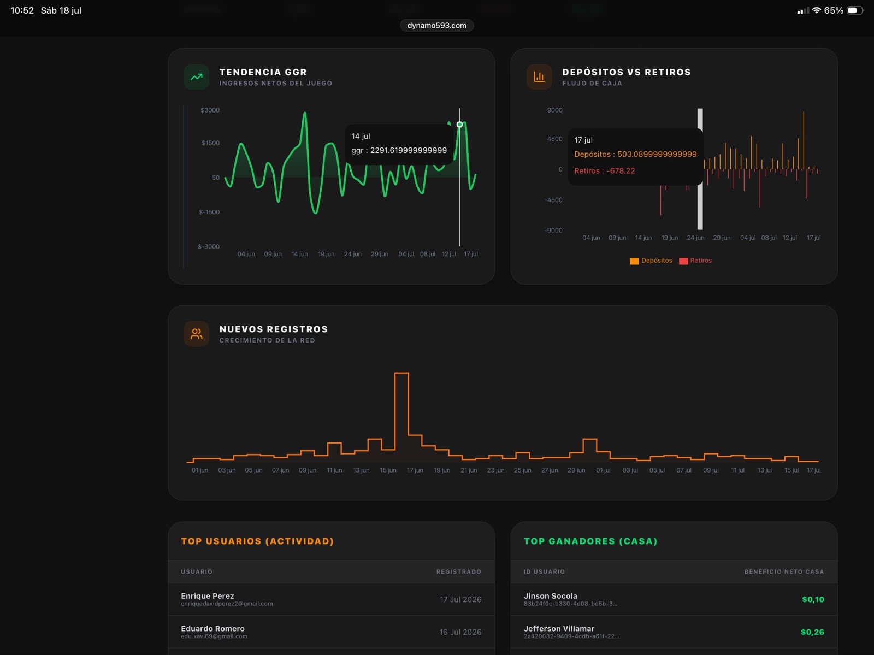This screenshot has height=655, width=874.
Task: Click the Depósitos vs Retiros title
Action: coord(627,72)
